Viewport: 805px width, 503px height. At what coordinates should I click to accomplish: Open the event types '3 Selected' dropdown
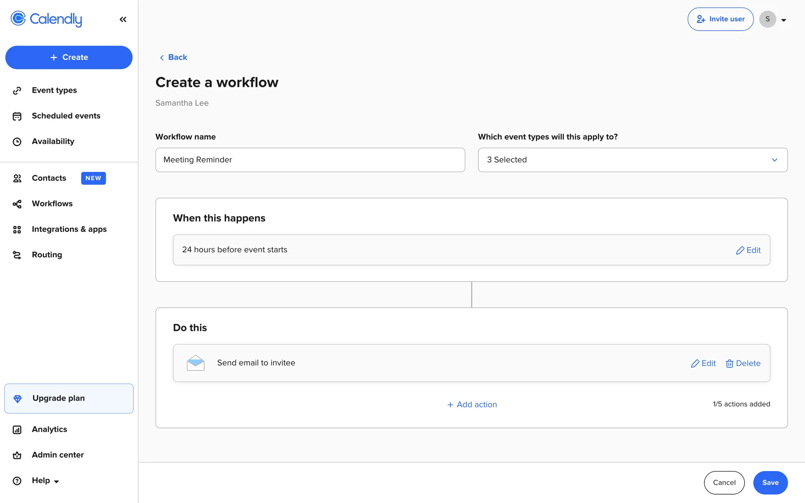point(632,160)
